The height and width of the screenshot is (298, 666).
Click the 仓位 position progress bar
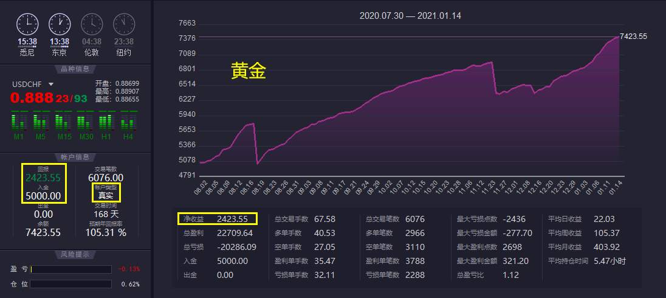(x=71, y=284)
